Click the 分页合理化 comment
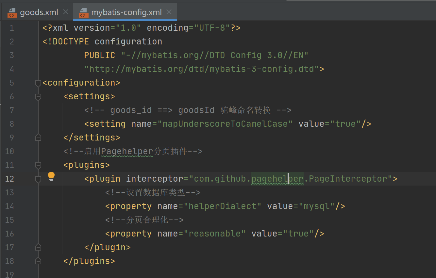This screenshot has height=278, width=436. click(144, 220)
